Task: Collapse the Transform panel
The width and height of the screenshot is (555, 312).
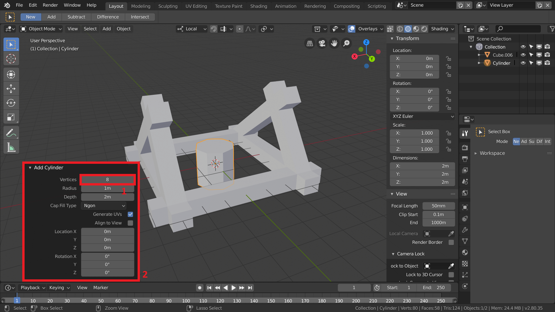Action: point(392,39)
